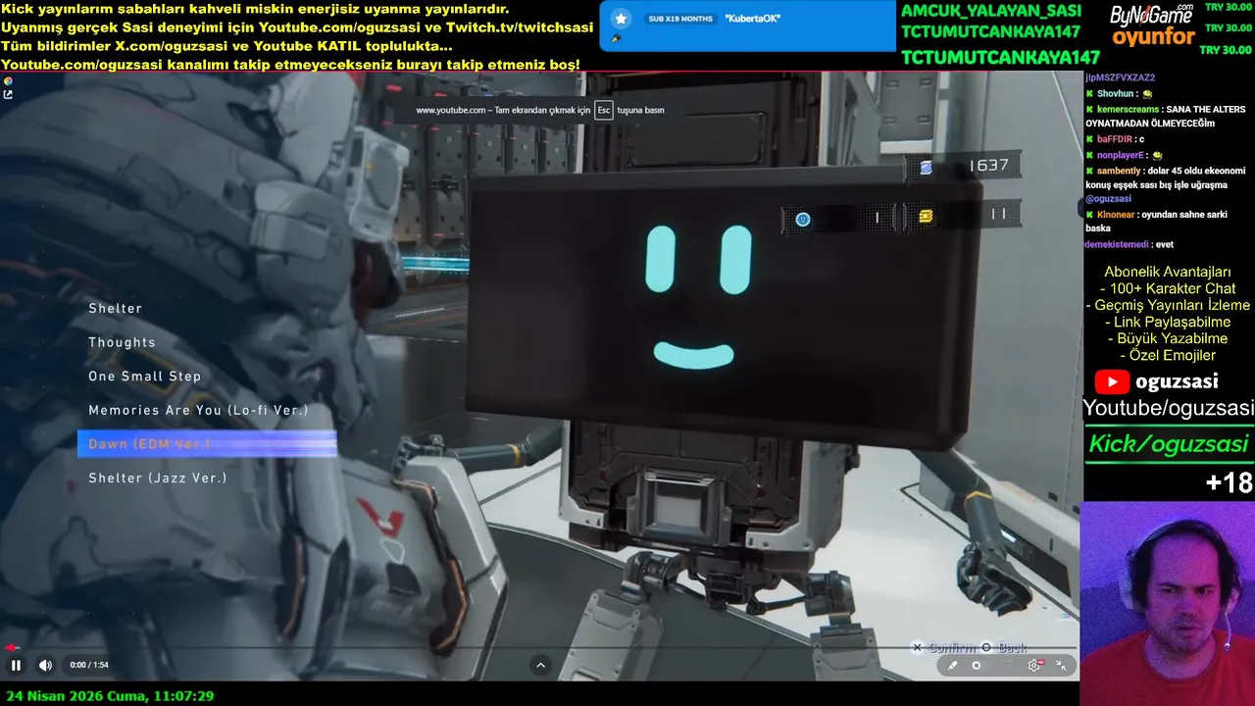1255x706 pixels.
Task: Mute the video volume speaker icon
Action: (45, 665)
